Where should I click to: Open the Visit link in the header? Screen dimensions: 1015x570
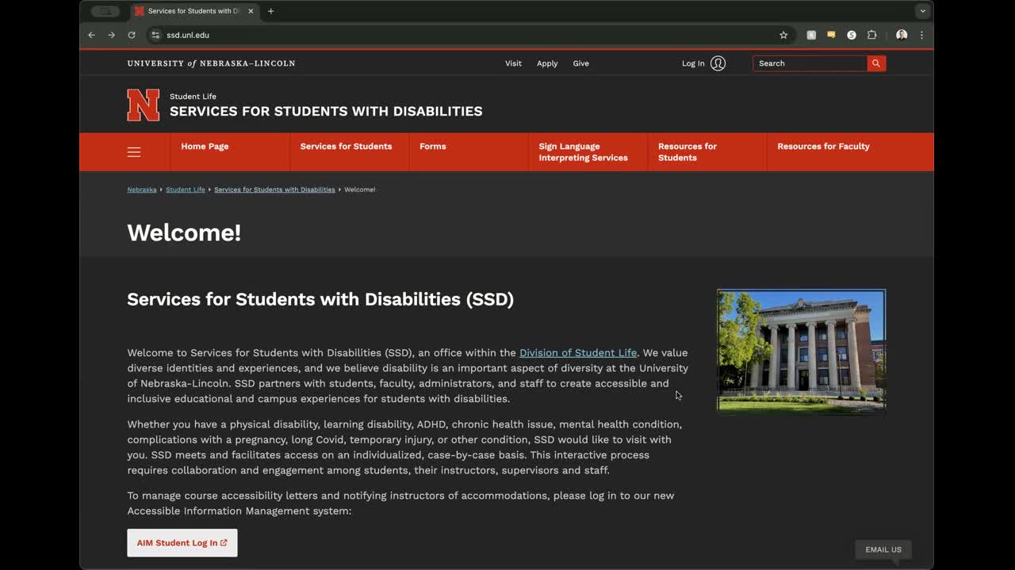[513, 63]
